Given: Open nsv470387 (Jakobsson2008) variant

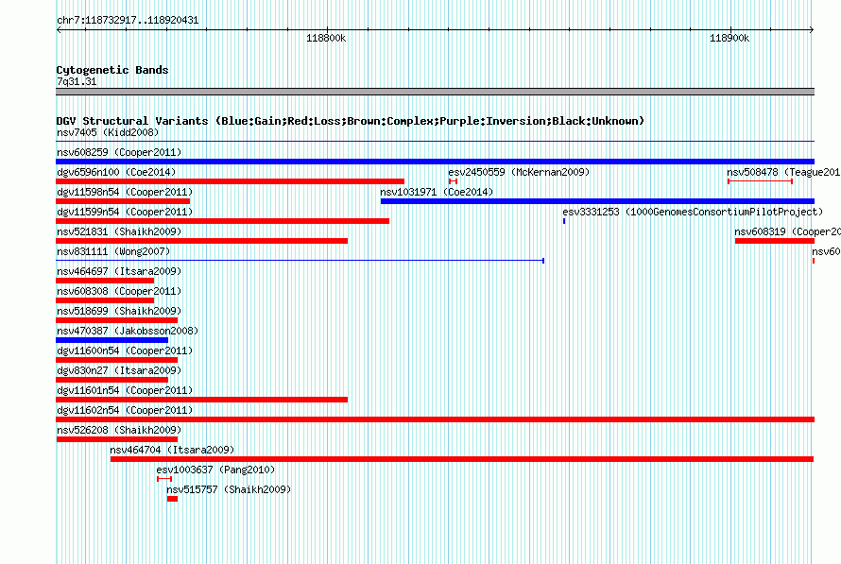Looking at the screenshot, I should coord(128,331).
